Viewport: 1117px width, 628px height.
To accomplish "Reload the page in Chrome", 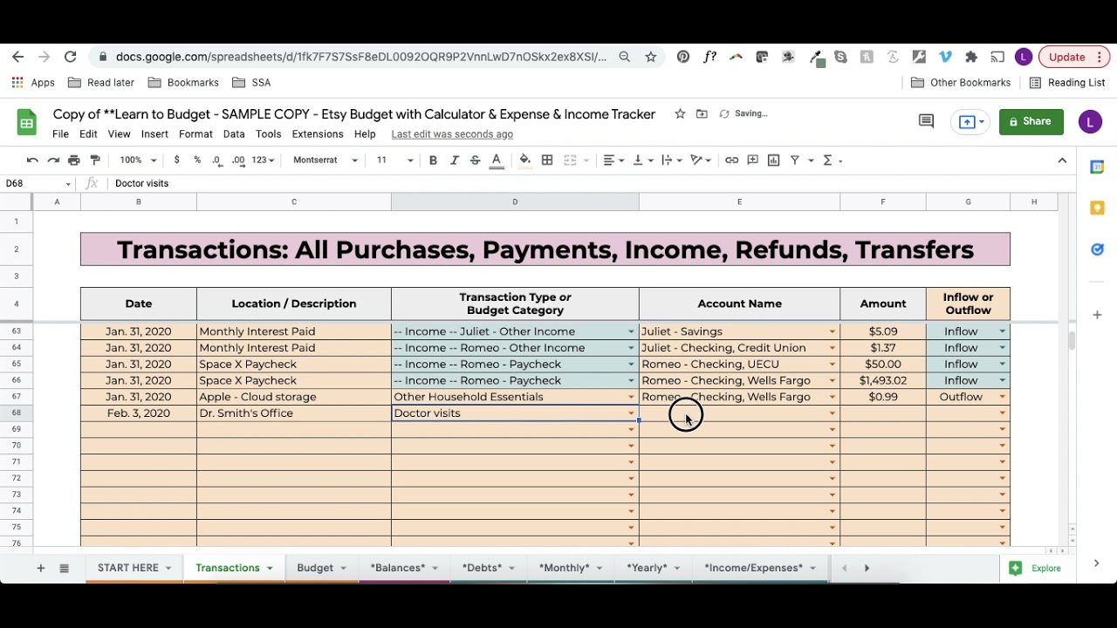I will pyautogui.click(x=71, y=57).
